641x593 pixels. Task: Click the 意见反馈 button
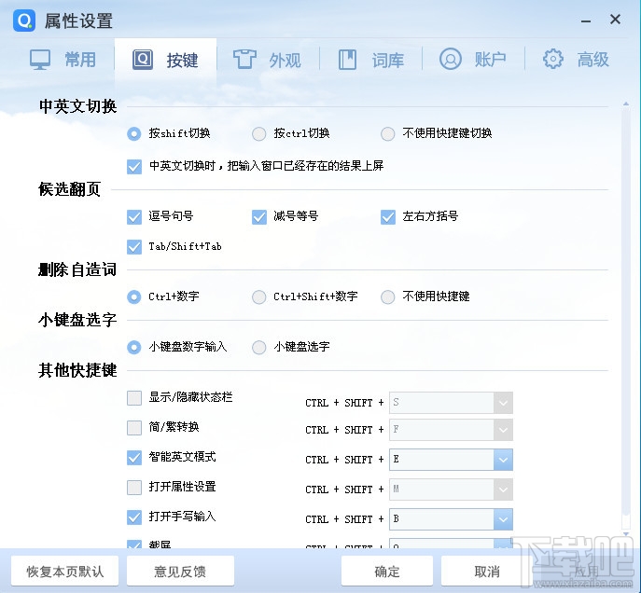point(180,571)
